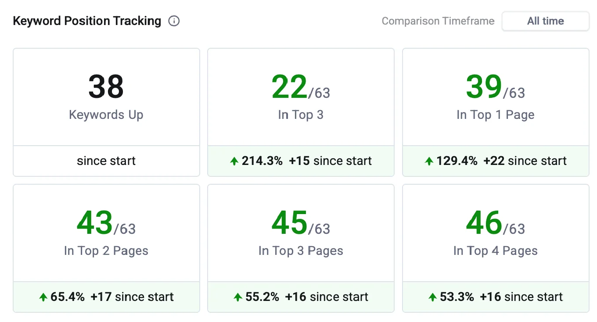597x322 pixels.
Task: Click the green up arrow on 55.2% metric
Action: click(x=237, y=297)
